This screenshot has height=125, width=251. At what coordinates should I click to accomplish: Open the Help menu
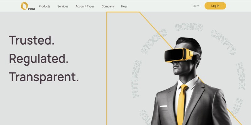pos(124,6)
